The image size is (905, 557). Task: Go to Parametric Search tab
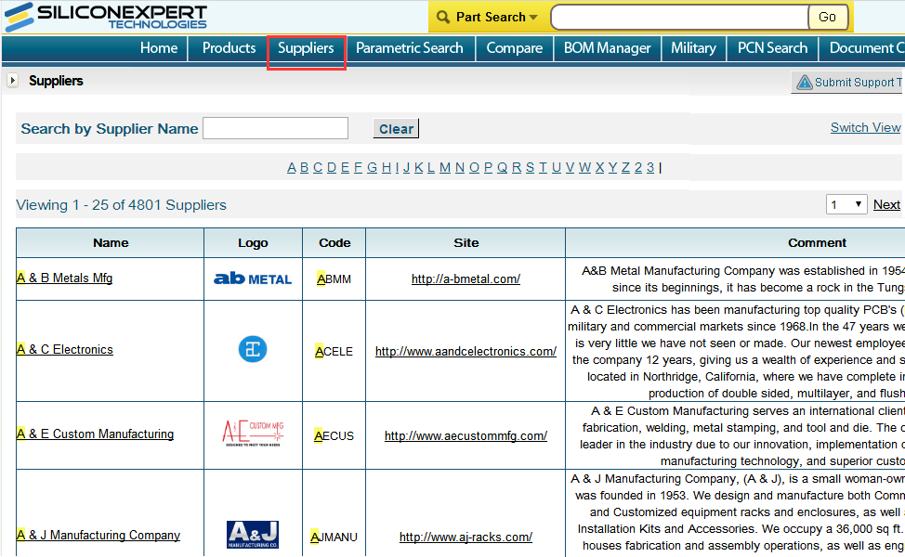click(409, 48)
